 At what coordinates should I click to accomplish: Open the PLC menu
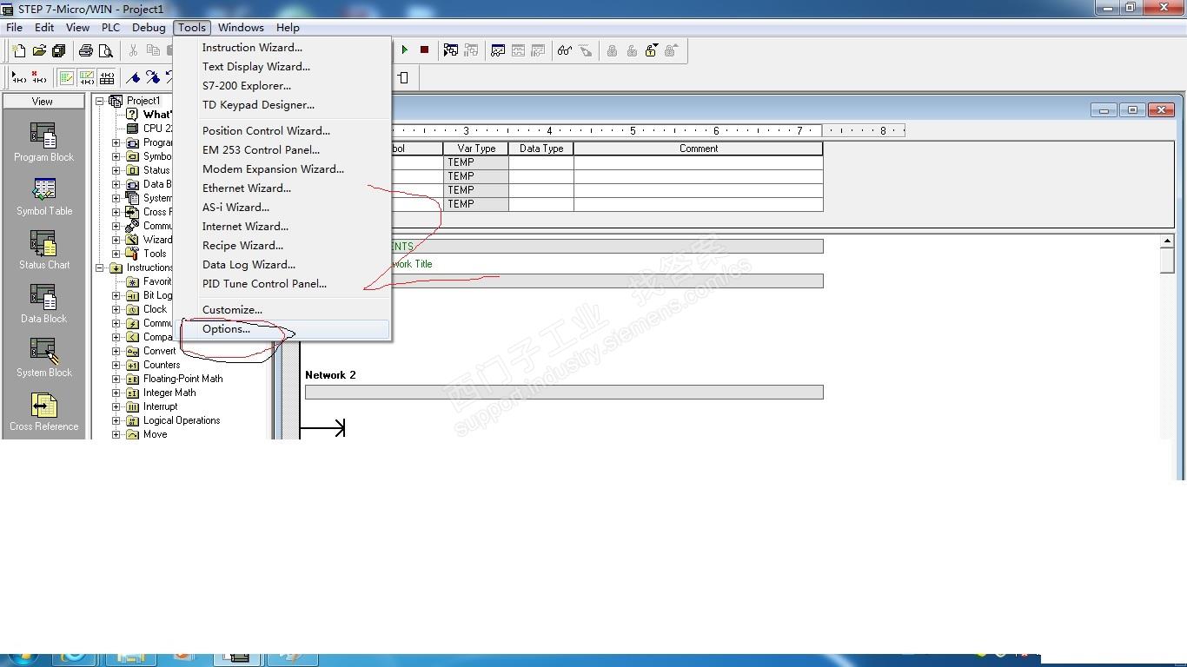tap(110, 28)
